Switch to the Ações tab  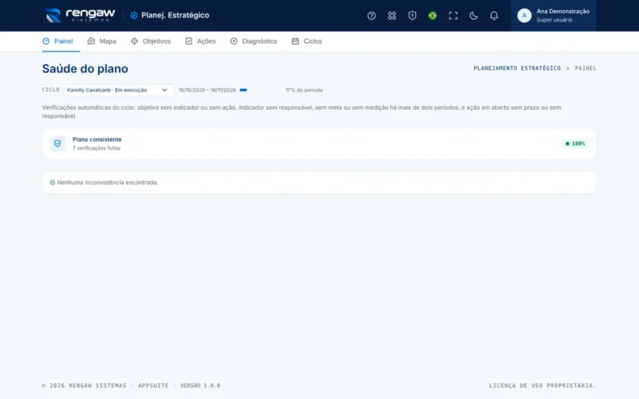pos(200,41)
